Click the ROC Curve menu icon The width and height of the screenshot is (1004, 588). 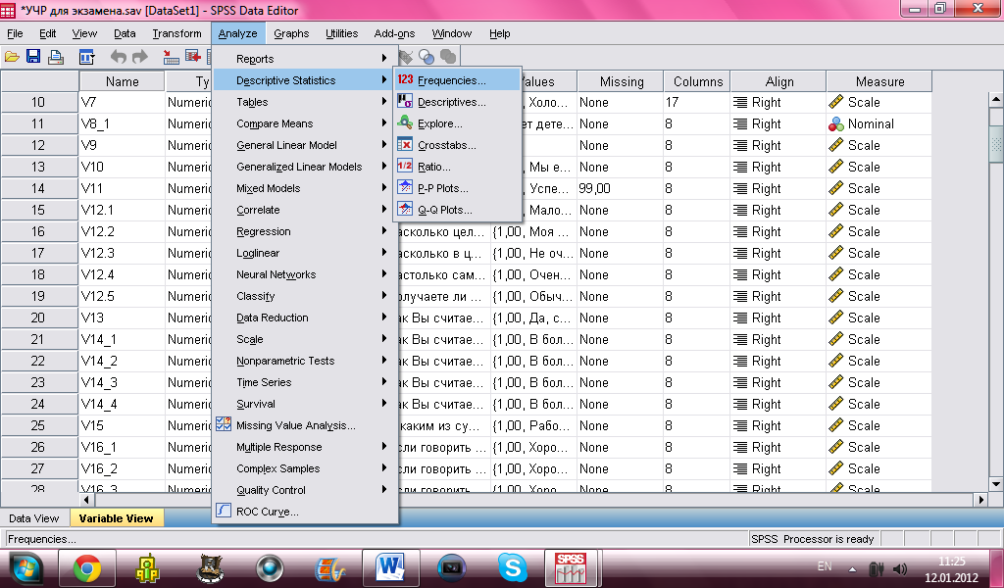tap(224, 511)
